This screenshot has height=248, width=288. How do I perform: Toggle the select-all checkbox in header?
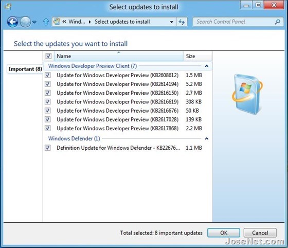[x=48, y=56]
